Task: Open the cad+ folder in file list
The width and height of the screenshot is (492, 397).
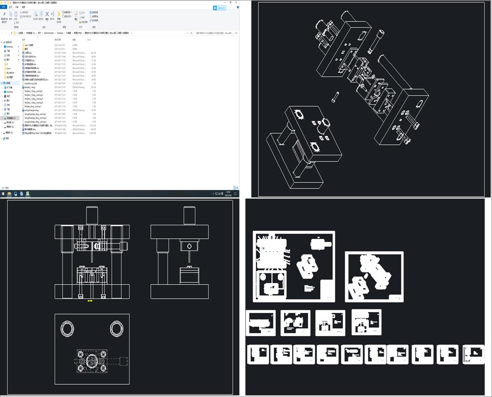Action: click(27, 45)
